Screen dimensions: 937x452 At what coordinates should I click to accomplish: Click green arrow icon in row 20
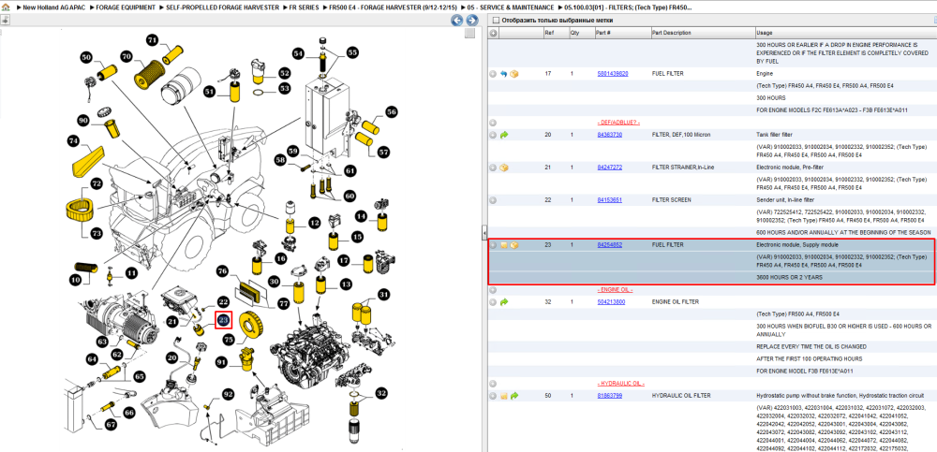click(x=504, y=135)
